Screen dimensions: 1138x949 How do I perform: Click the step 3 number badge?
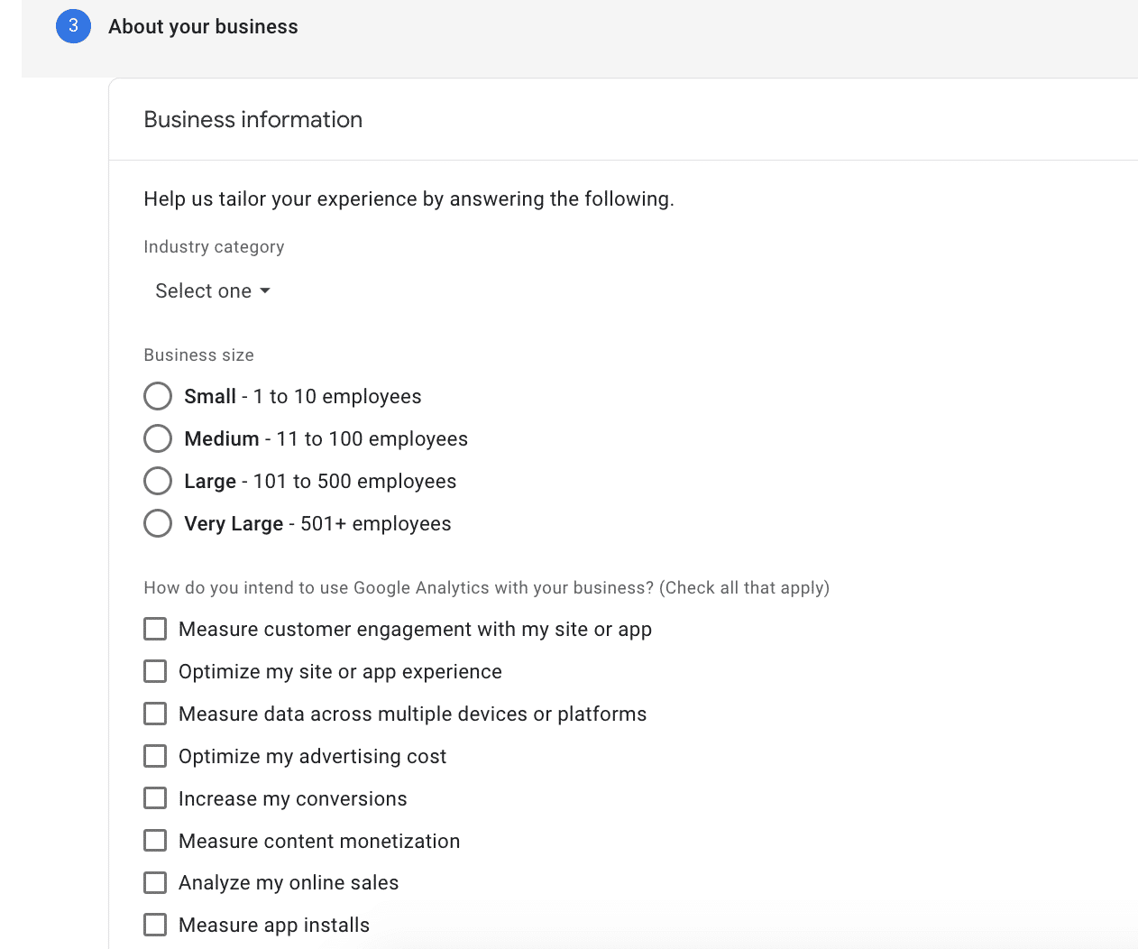pos(73,26)
